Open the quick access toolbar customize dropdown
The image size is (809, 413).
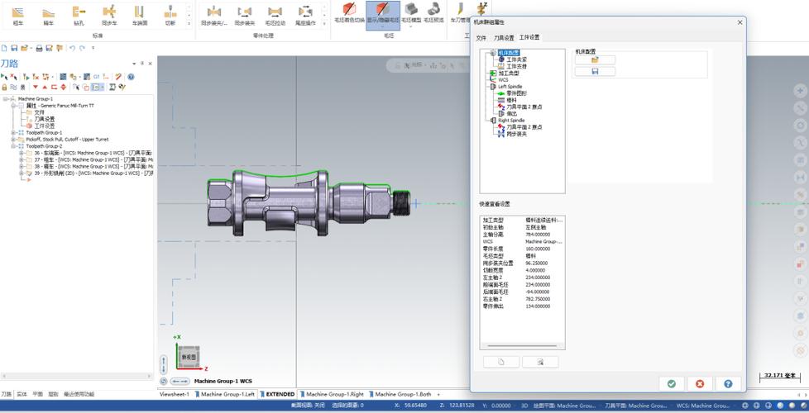93,48
